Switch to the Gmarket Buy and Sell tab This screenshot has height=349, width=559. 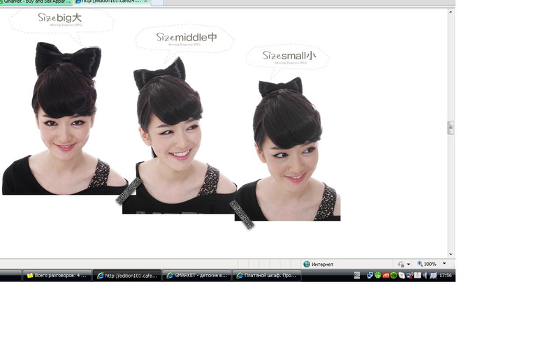36,2
